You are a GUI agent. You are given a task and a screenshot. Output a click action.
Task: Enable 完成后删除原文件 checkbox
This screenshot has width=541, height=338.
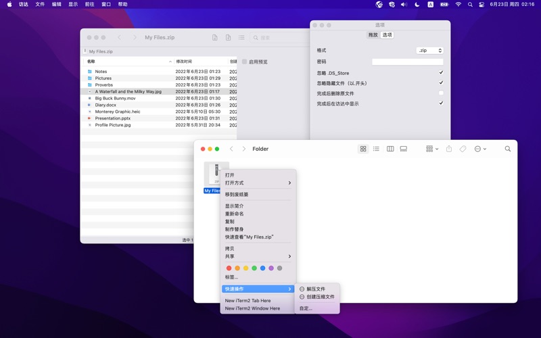pos(441,93)
